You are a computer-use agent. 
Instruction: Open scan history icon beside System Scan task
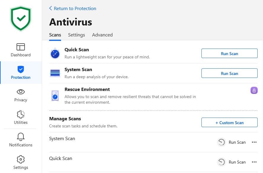point(221,142)
